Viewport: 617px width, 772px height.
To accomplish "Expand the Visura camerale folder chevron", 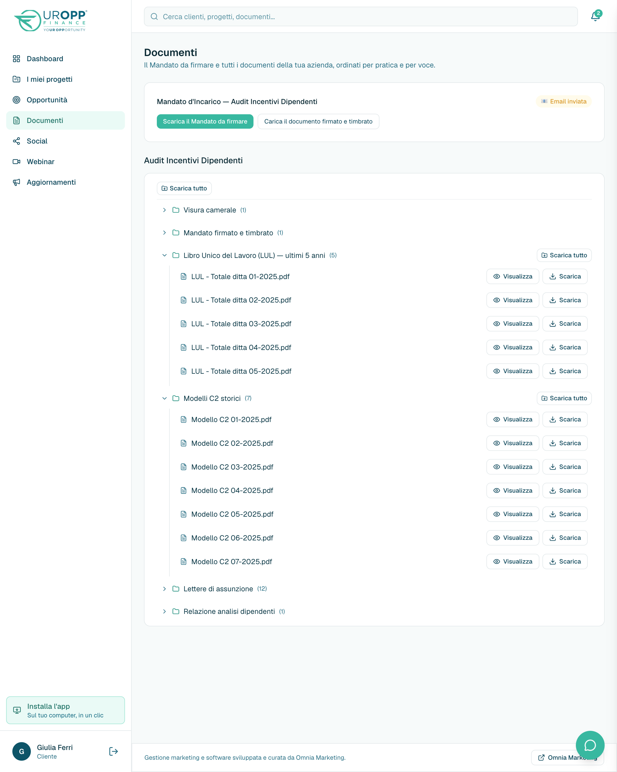I will coord(165,210).
